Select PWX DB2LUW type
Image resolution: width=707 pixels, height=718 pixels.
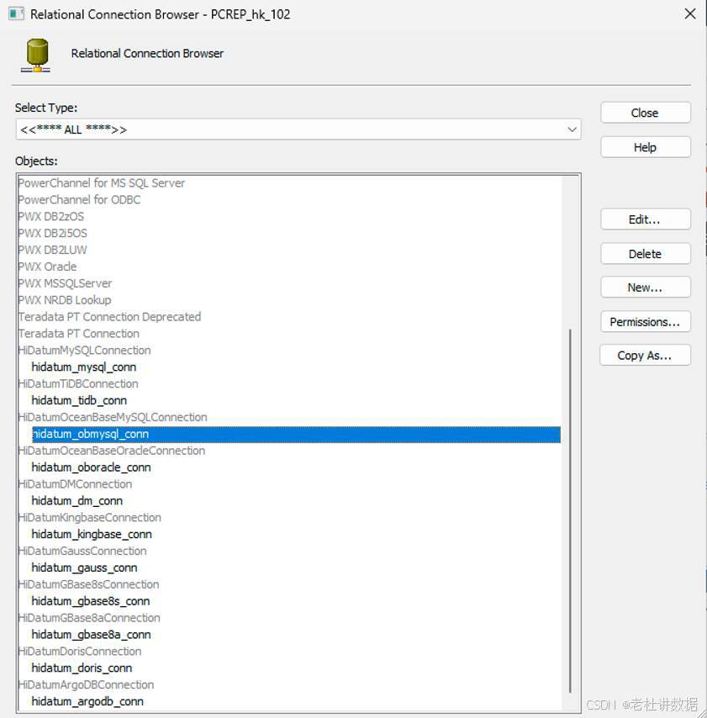52,250
